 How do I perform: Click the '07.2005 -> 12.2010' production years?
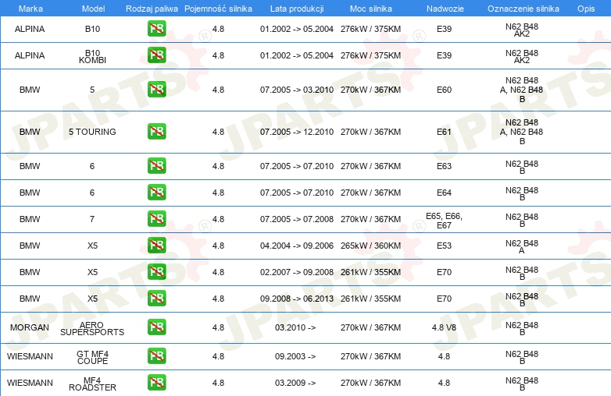[297, 132]
